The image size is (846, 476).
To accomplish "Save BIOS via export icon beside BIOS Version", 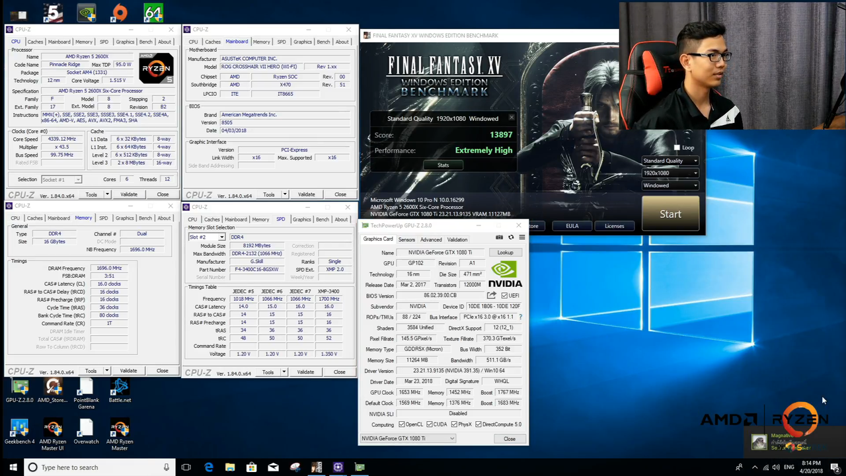I will (x=491, y=295).
